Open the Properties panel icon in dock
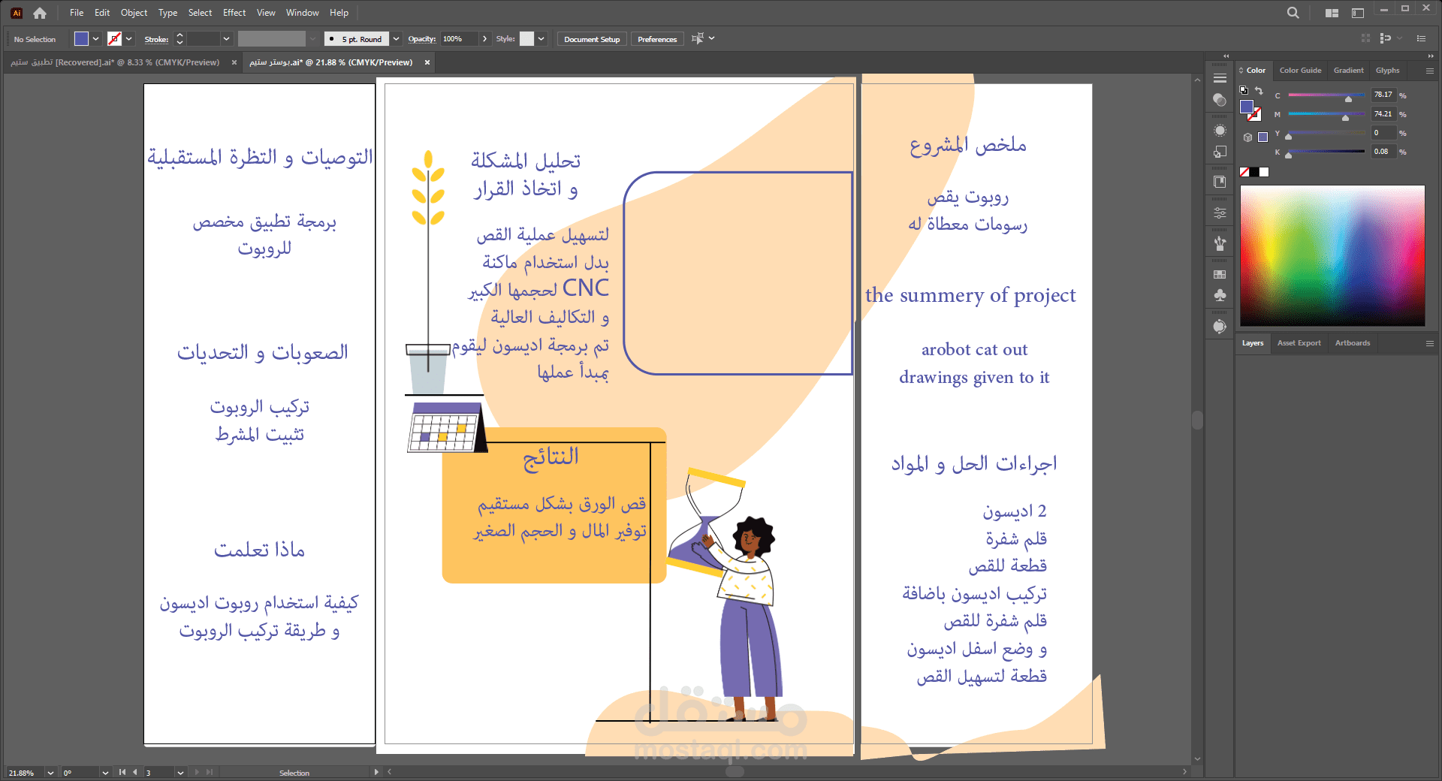The height and width of the screenshot is (781, 1442). point(1220,78)
